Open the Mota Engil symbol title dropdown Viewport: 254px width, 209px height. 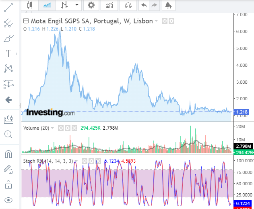tap(156, 21)
